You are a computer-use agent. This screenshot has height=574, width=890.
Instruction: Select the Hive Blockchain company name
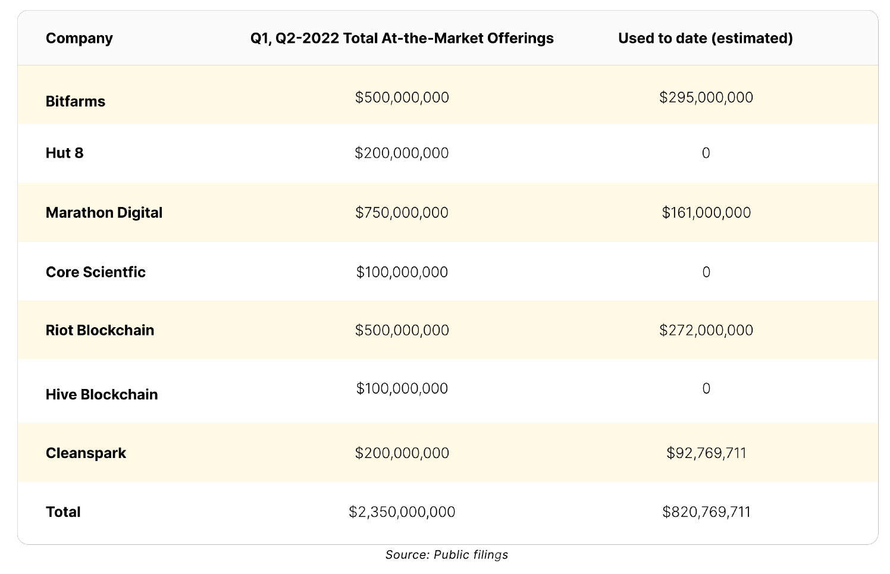pos(102,394)
